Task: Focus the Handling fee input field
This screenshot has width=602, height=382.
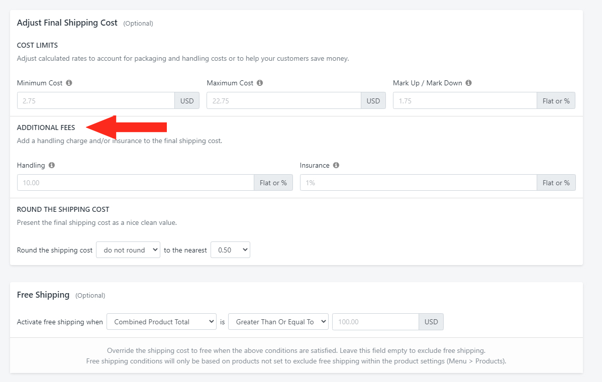Action: [x=136, y=183]
